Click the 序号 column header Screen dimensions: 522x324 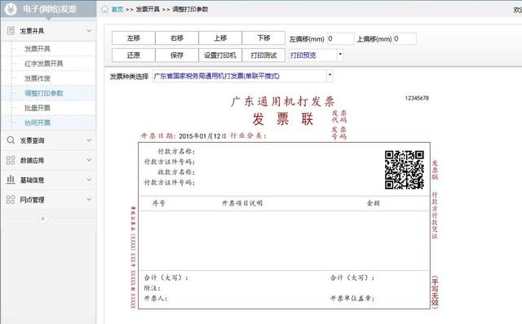(x=158, y=203)
